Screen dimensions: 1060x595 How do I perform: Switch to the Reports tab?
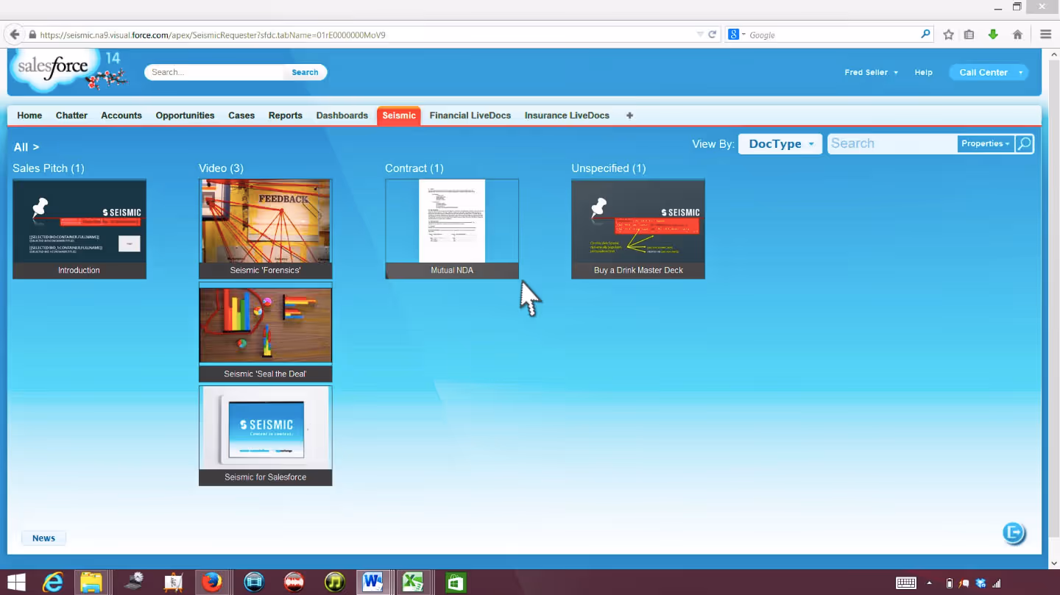click(x=286, y=115)
